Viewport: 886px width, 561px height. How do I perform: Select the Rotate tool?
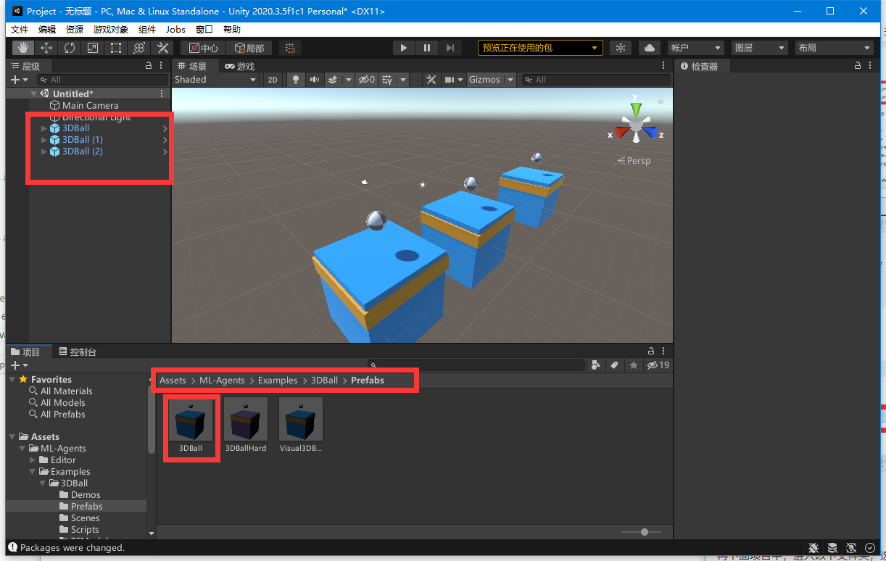69,47
